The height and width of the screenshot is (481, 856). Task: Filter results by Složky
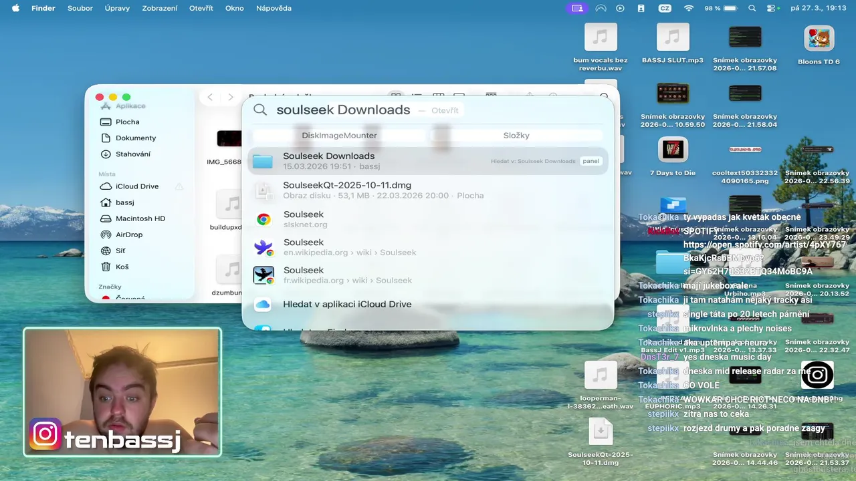tap(516, 135)
